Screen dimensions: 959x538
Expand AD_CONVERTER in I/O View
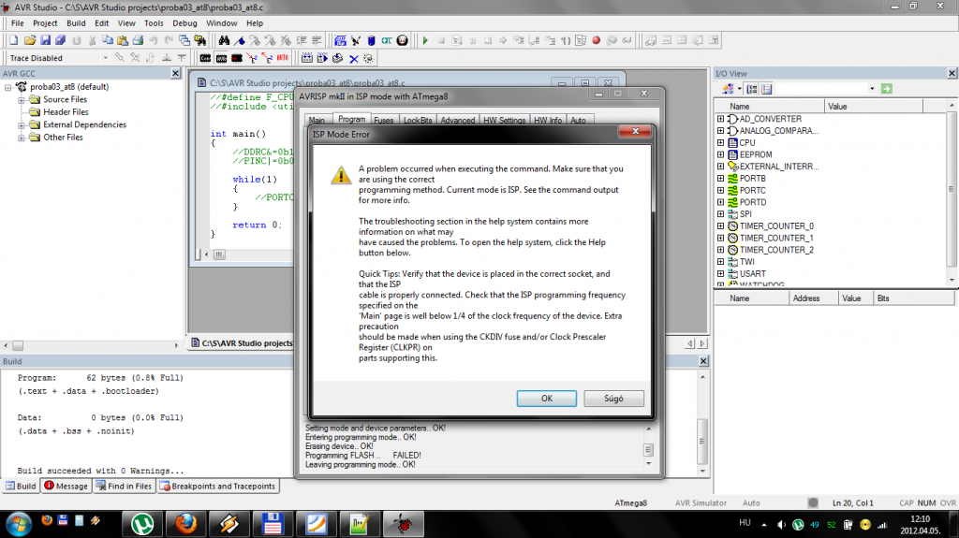click(x=720, y=119)
